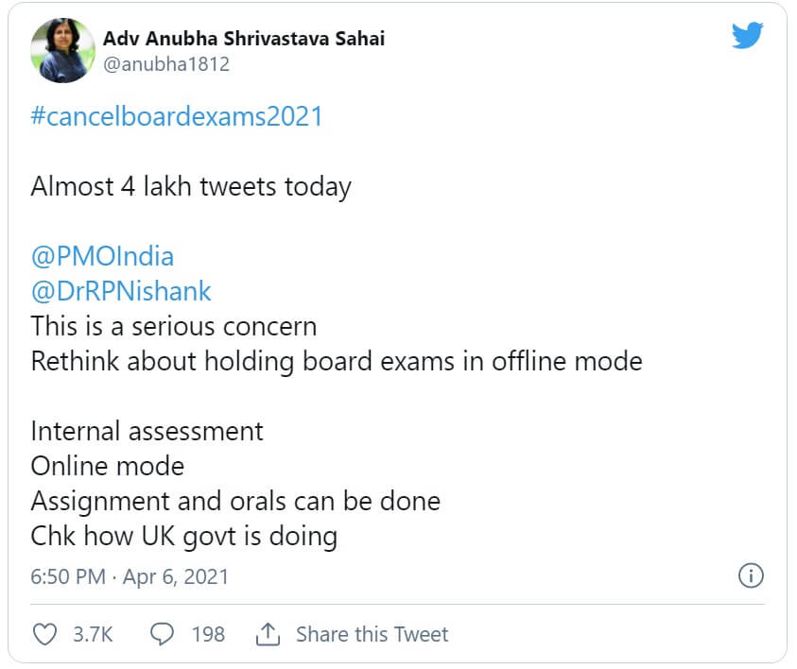Screen dimensions: 797x669
Task: Select Share this Tweet
Action: point(372,634)
